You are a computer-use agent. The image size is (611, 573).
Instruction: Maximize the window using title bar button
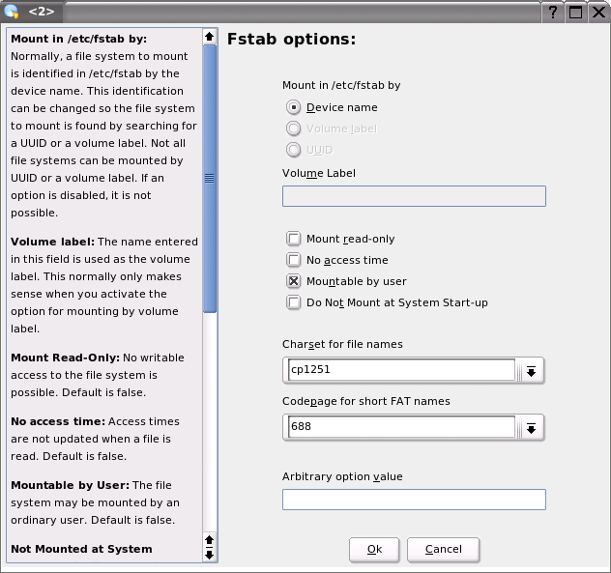pos(576,12)
